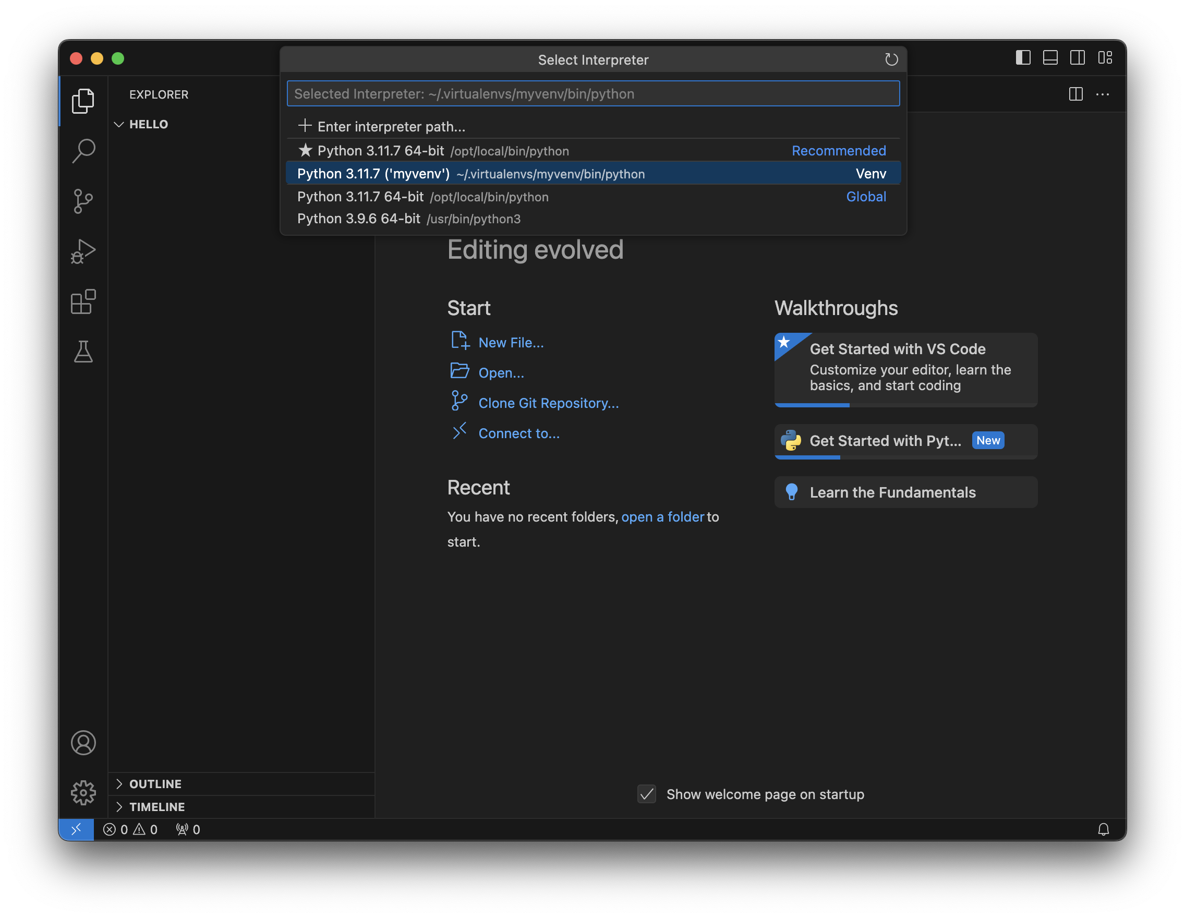The image size is (1185, 918).
Task: Click the Open link
Action: tap(501, 373)
